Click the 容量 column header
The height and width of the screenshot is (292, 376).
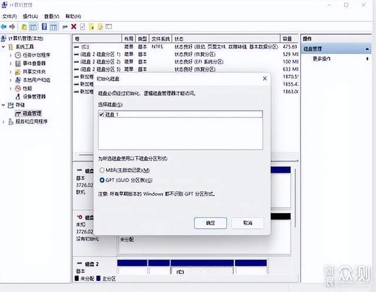point(289,39)
